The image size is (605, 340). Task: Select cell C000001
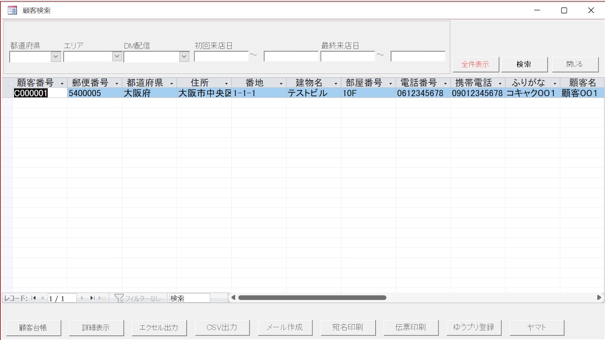click(x=40, y=93)
